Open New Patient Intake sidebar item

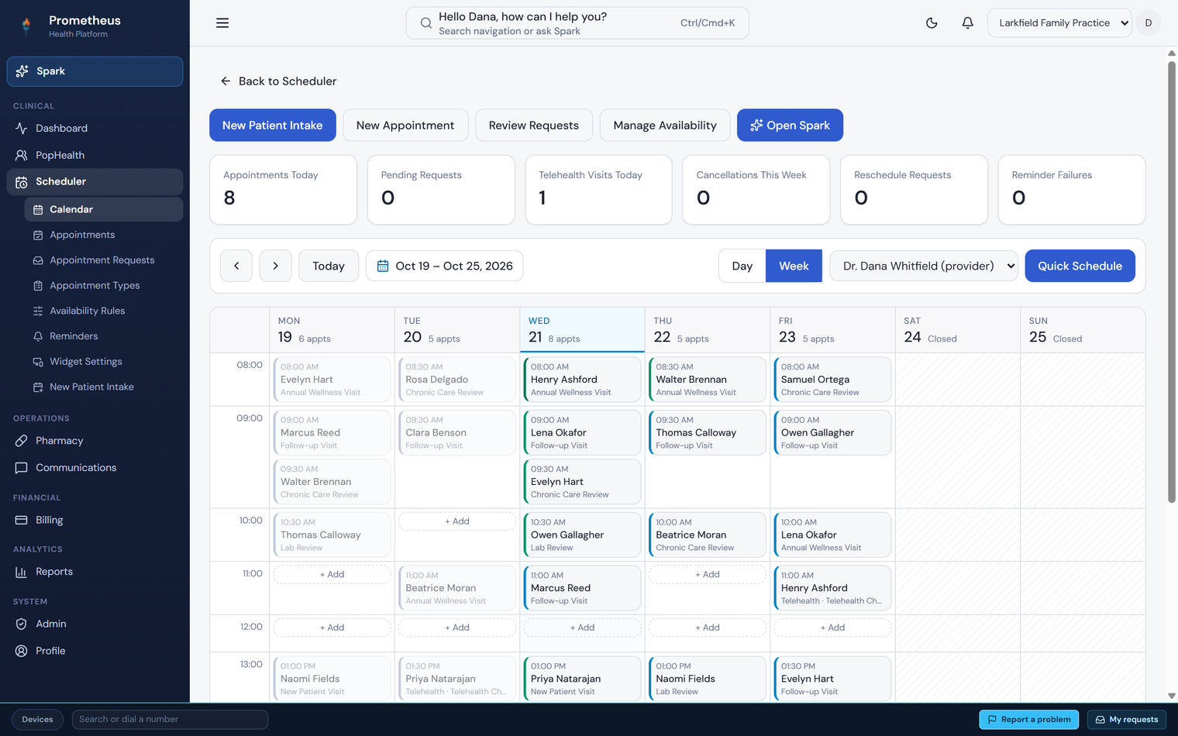click(104, 387)
